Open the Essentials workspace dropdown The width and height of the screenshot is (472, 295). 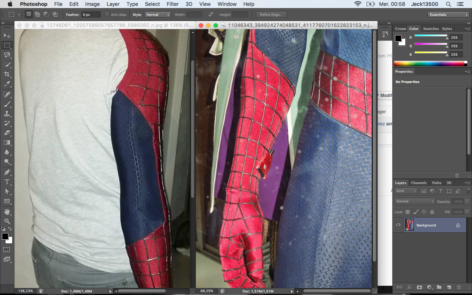[x=448, y=15]
